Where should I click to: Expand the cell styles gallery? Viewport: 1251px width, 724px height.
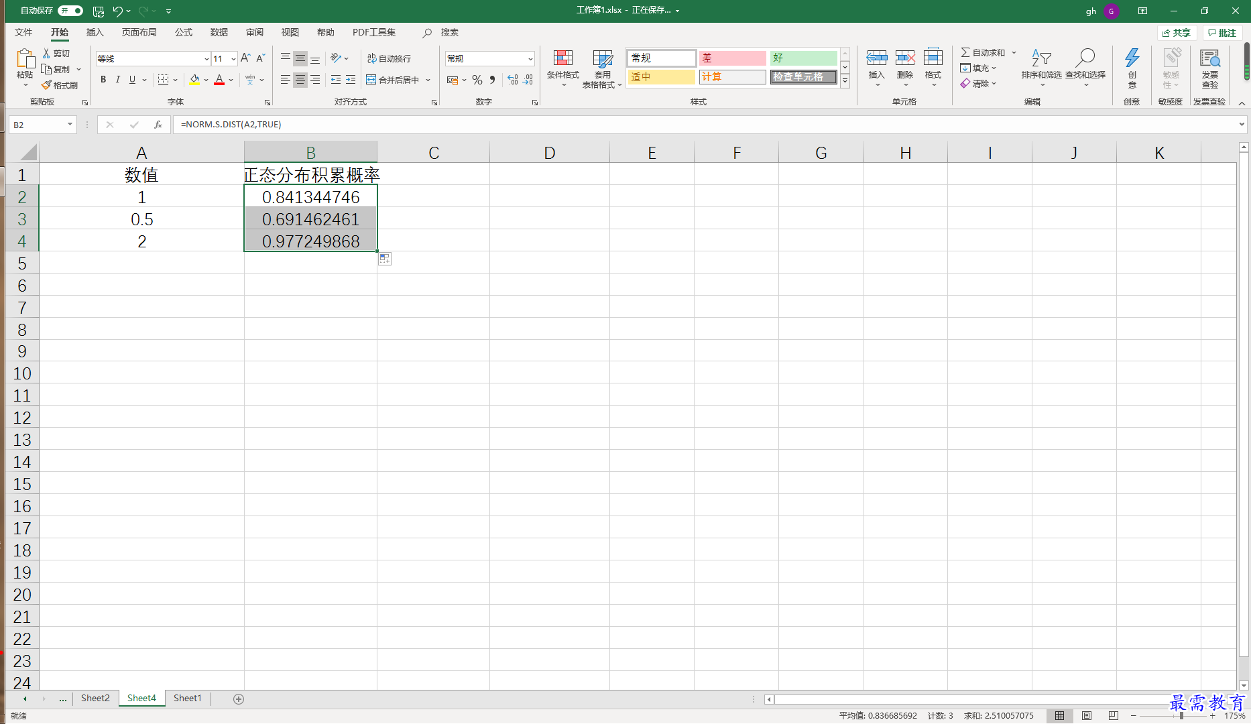(x=845, y=81)
